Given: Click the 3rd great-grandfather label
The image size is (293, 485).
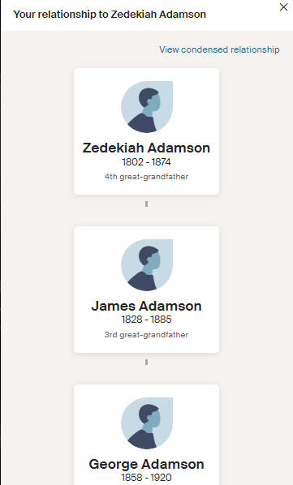Looking at the screenshot, I should click(146, 335).
